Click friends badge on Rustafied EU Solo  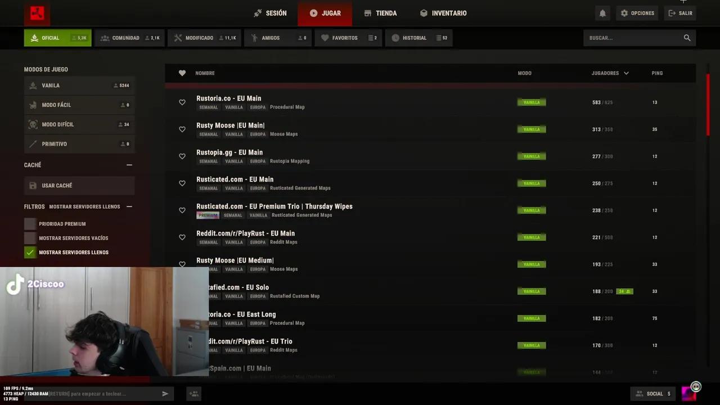pyautogui.click(x=624, y=291)
